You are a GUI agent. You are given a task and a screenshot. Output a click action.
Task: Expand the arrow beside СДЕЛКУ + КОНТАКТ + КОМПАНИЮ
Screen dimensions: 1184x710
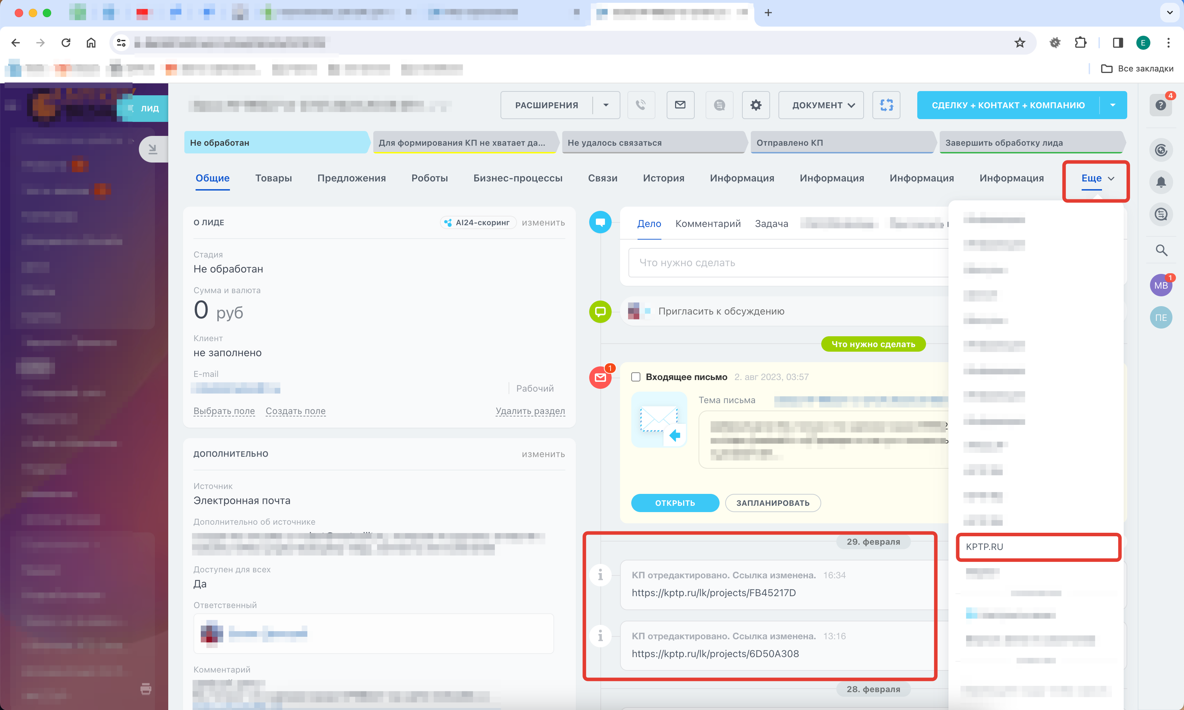(1112, 105)
